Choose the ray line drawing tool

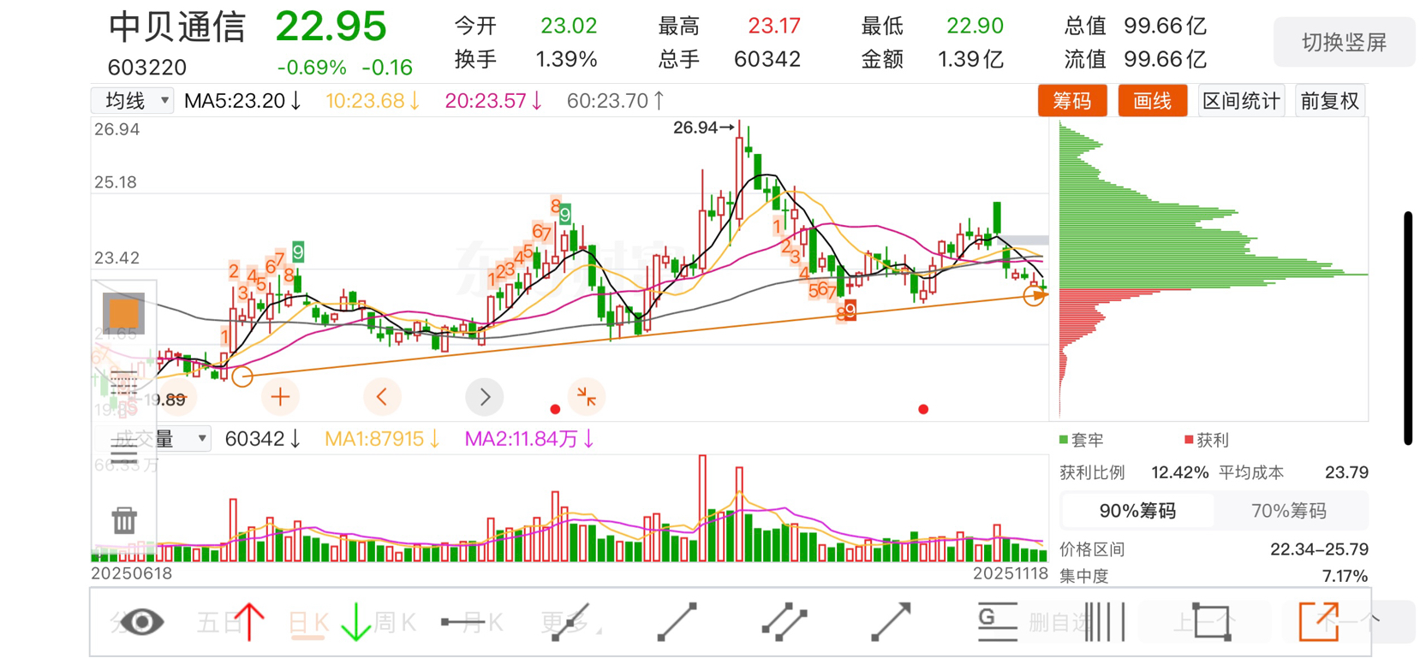[x=570, y=622]
